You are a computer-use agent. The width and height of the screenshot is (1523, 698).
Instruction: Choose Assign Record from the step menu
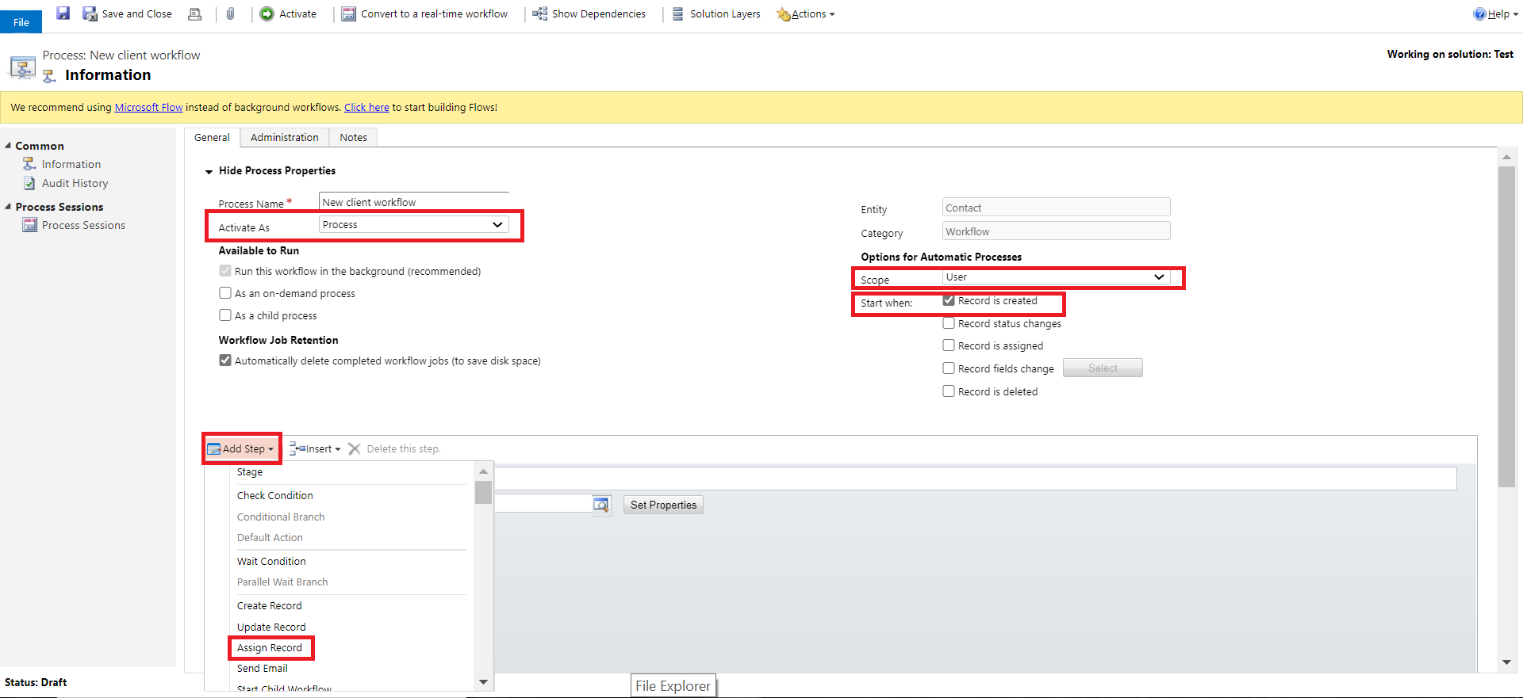270,647
